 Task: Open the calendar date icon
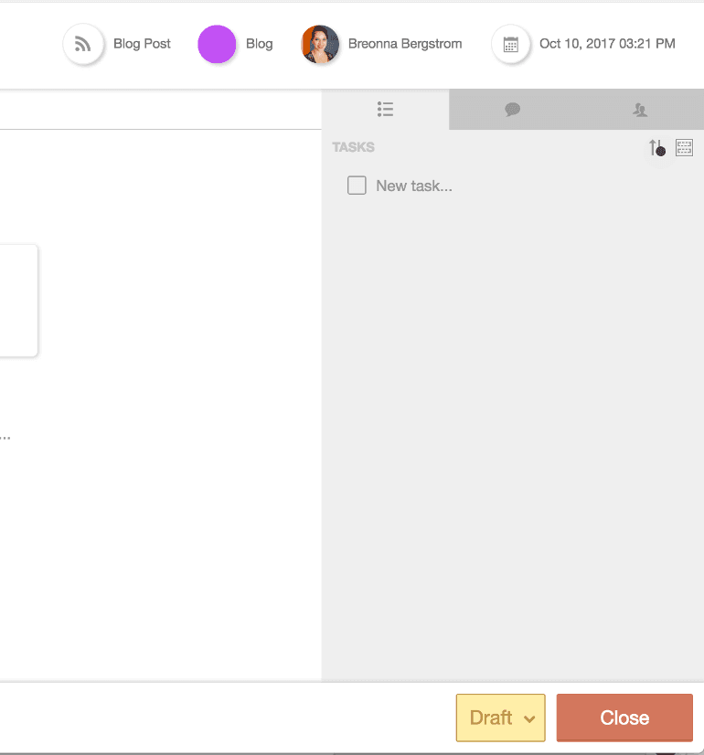[510, 44]
